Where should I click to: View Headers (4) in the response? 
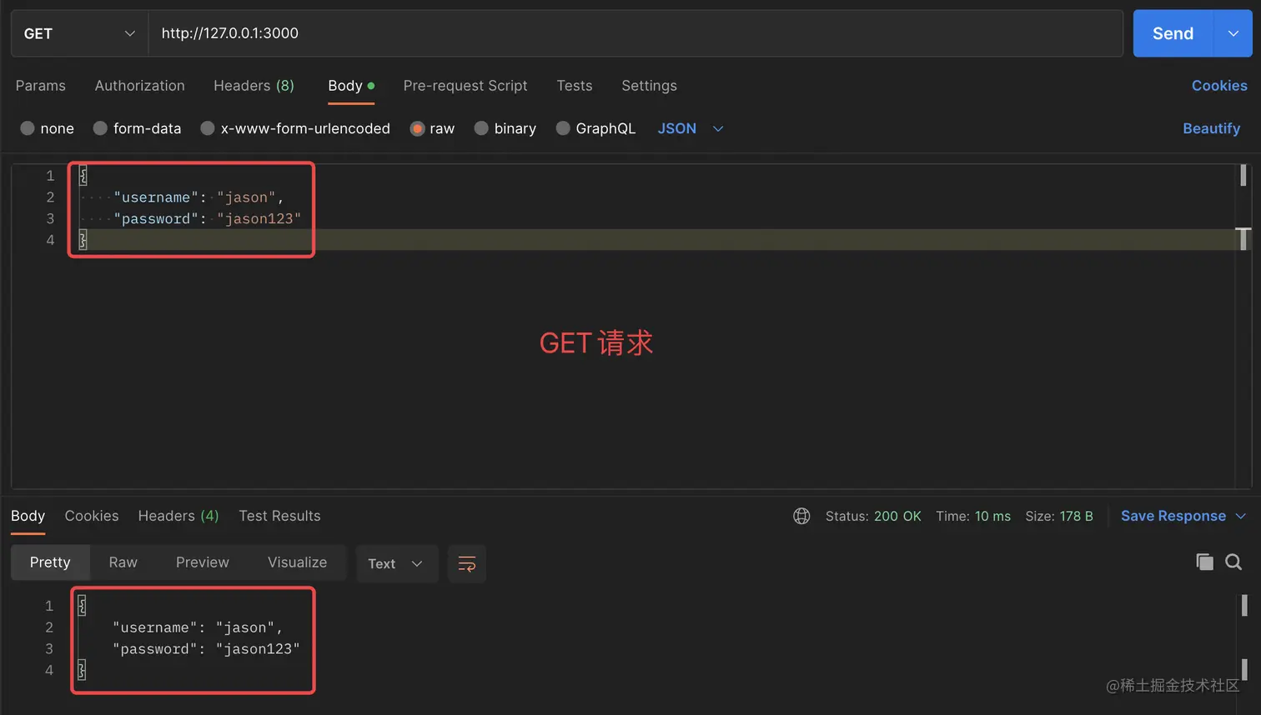178,516
